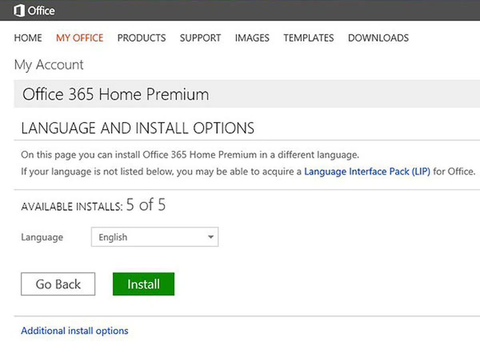Navigate to the SUPPORT section

click(x=200, y=38)
